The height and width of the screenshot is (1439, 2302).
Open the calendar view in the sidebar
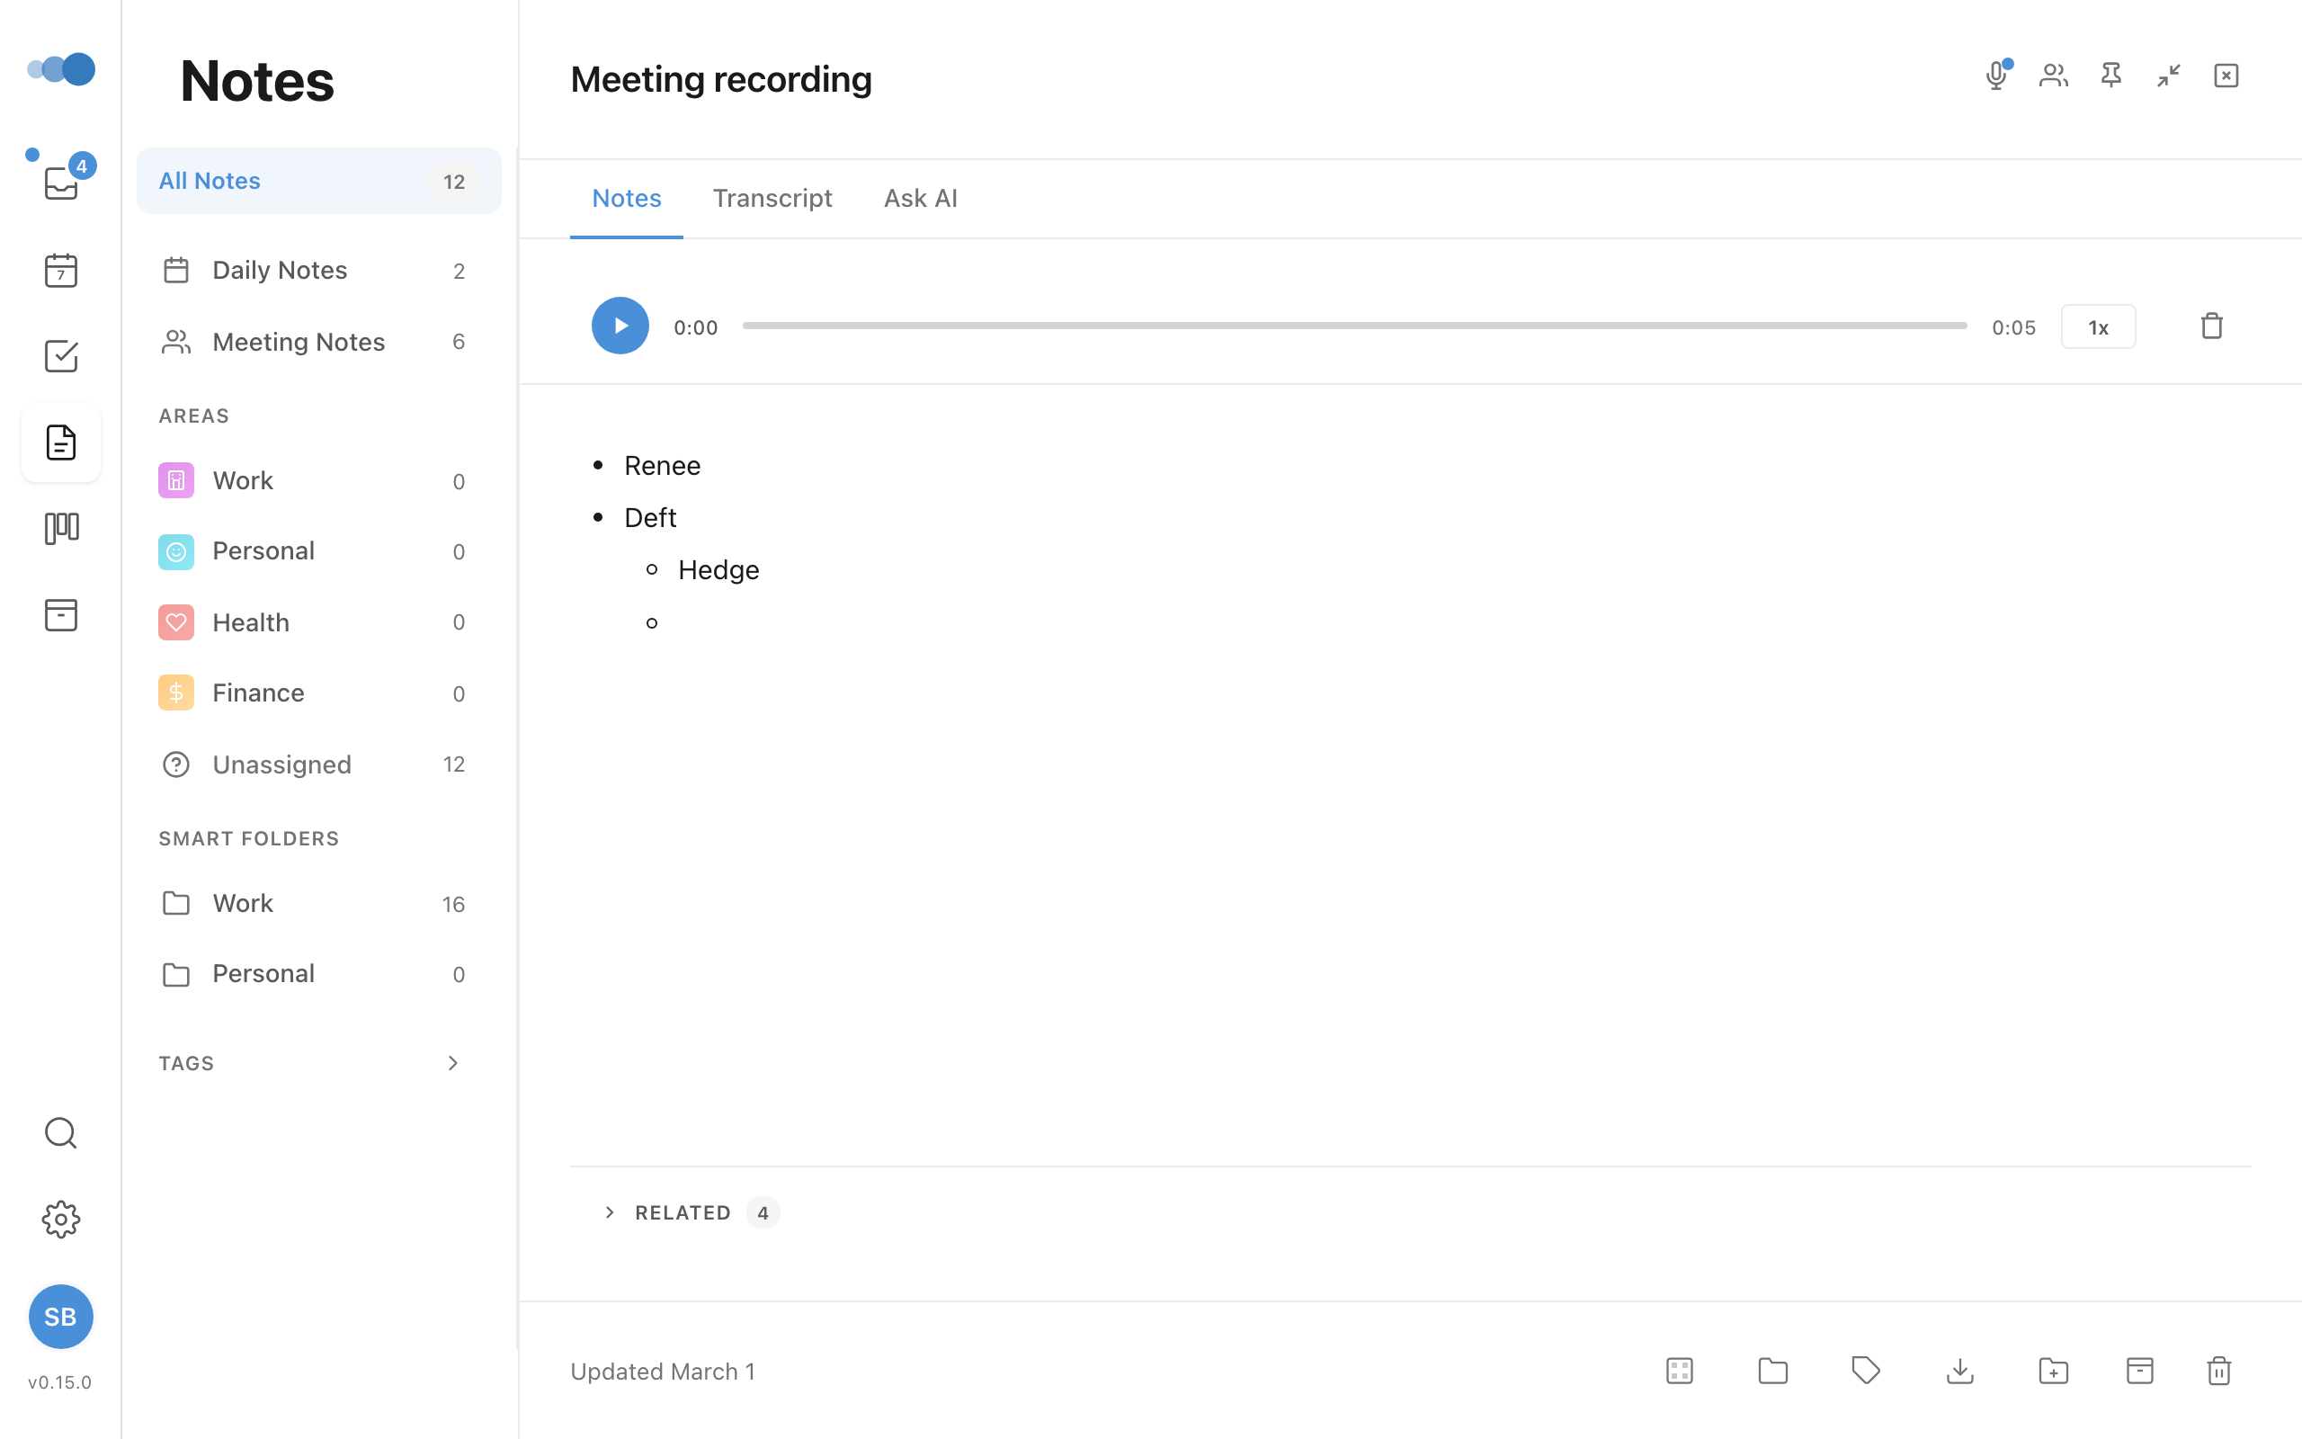pyautogui.click(x=60, y=271)
